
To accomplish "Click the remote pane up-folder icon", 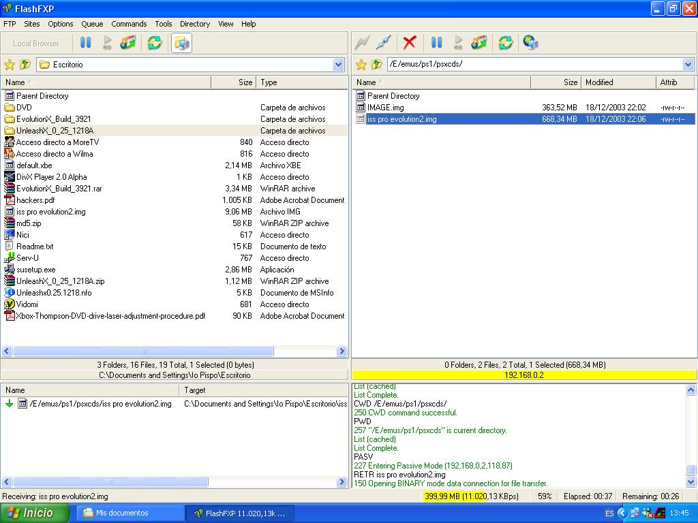I will (376, 65).
